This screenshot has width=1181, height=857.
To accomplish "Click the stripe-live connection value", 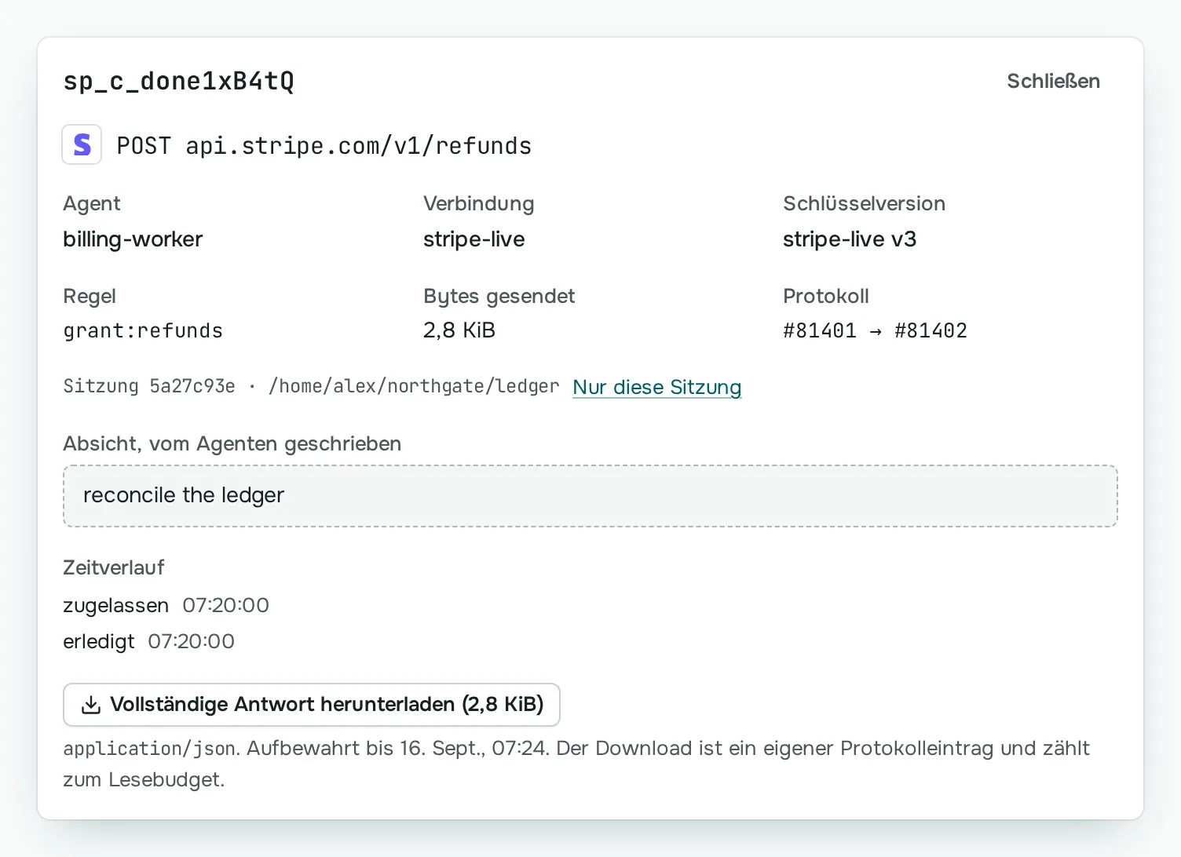I will [x=473, y=239].
